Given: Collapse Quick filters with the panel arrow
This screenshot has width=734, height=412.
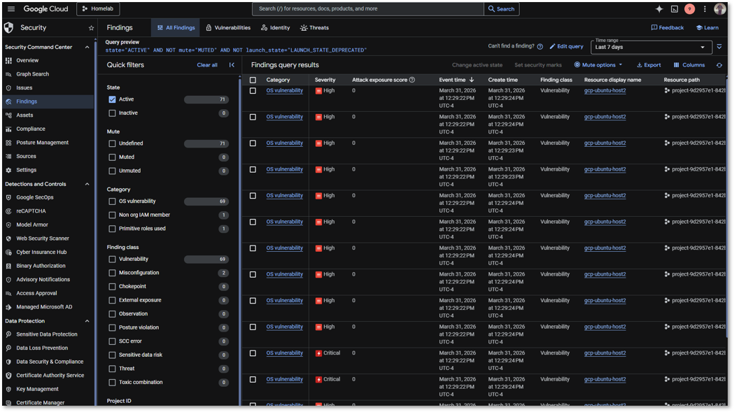Looking at the screenshot, I should [x=231, y=64].
